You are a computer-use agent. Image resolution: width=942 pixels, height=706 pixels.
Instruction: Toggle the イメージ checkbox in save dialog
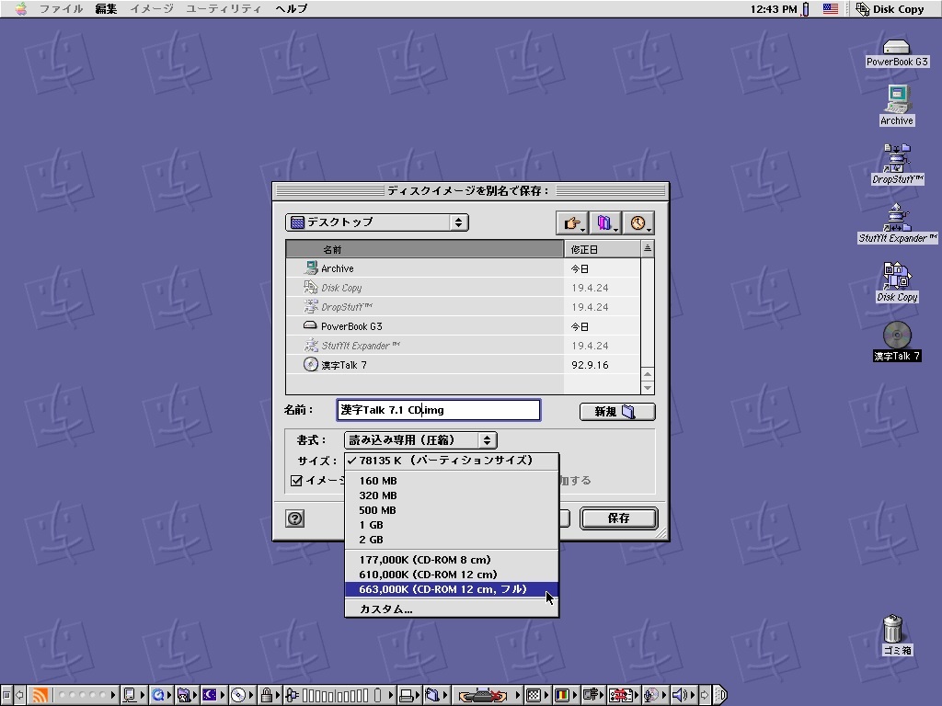(x=296, y=480)
